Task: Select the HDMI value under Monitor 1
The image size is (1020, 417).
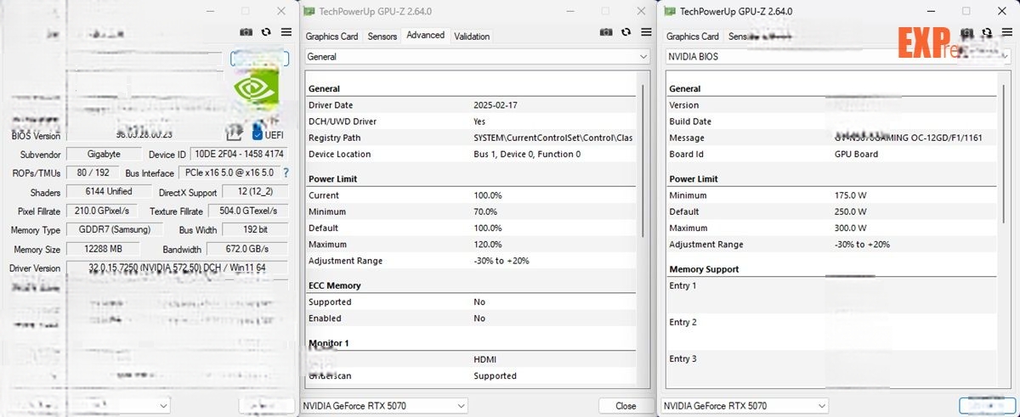Action: (484, 359)
